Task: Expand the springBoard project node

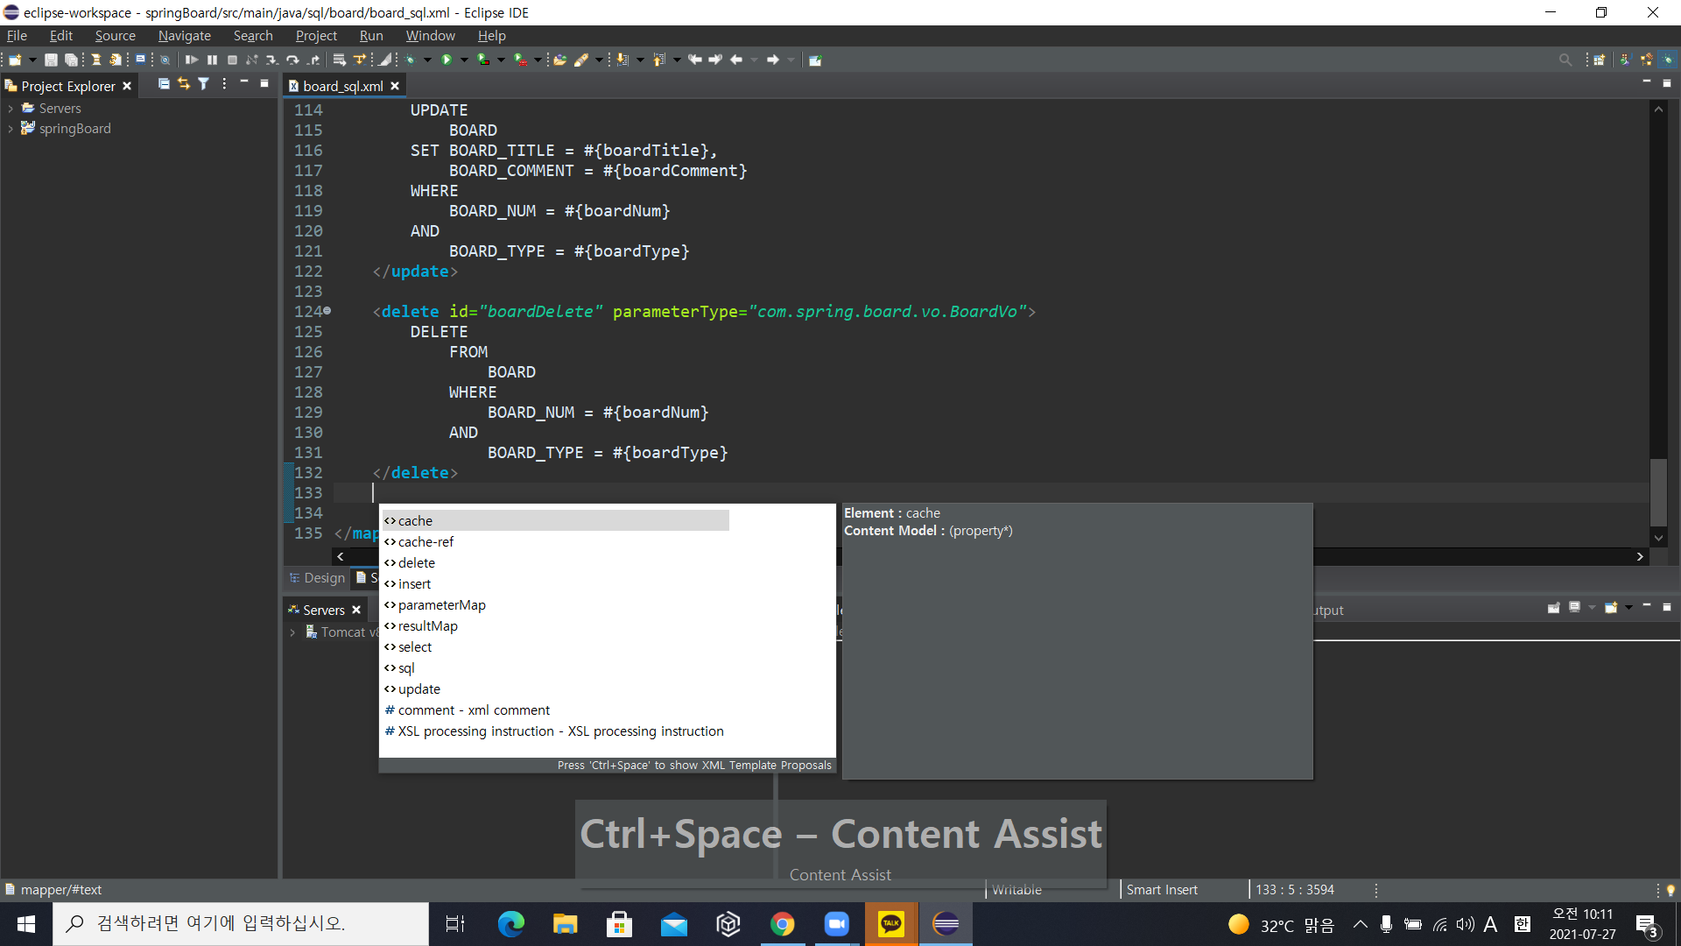Action: 11,129
